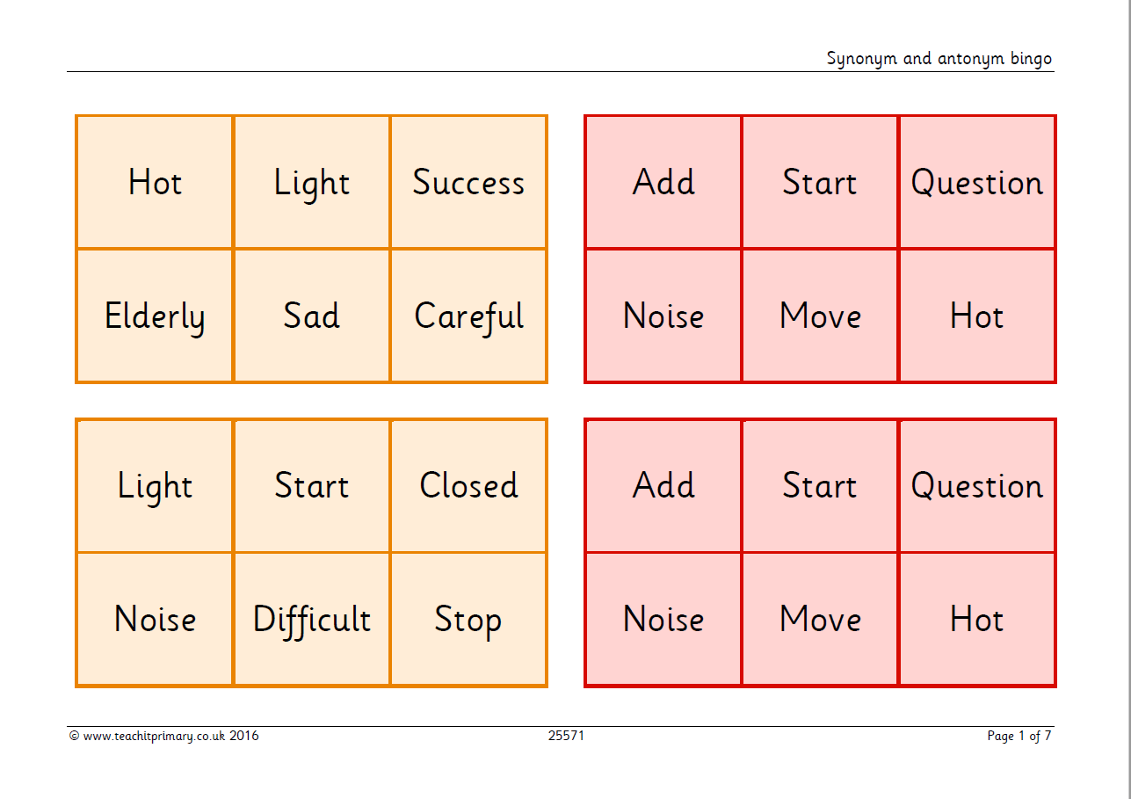Click Start in the bottom red card
Viewport: 1131px width, 799px height.
[820, 485]
